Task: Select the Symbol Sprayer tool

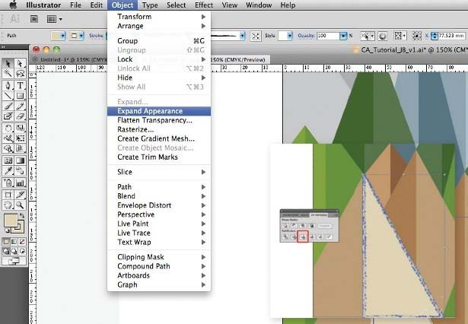Action: coord(8,183)
